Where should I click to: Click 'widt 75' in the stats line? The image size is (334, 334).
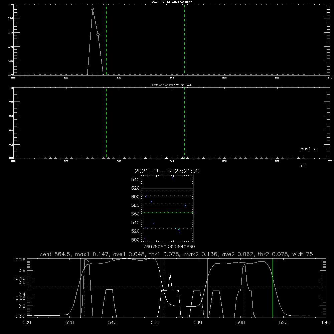[303, 254]
